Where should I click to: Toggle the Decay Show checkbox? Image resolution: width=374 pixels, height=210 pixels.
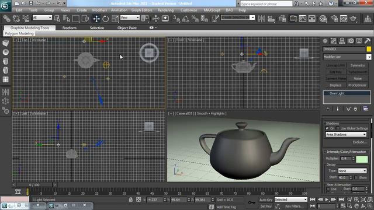(x=356, y=177)
